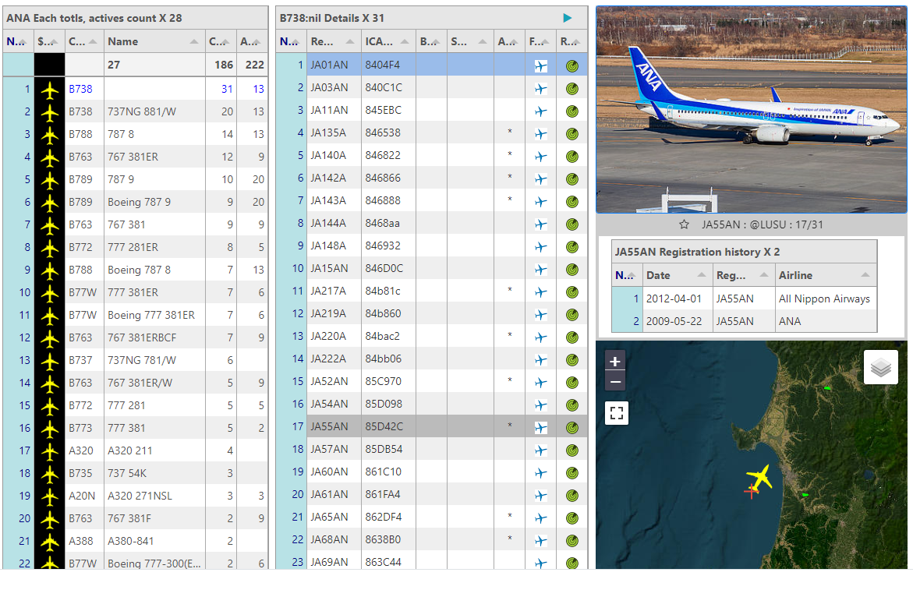Zoom out on the map

pos(615,382)
